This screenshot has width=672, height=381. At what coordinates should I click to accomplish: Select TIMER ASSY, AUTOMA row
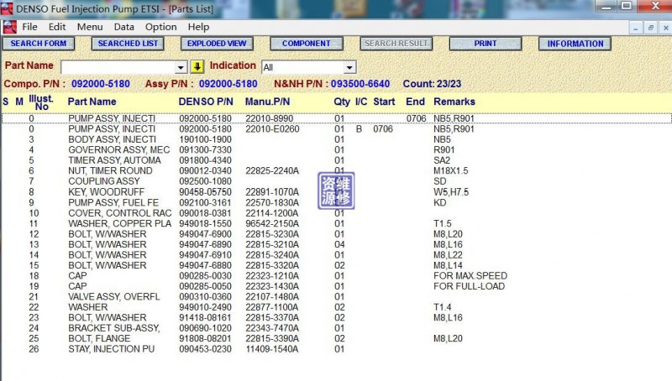337,160
